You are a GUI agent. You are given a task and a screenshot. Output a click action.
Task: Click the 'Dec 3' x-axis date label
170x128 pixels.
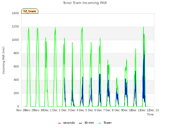(x=66, y=110)
